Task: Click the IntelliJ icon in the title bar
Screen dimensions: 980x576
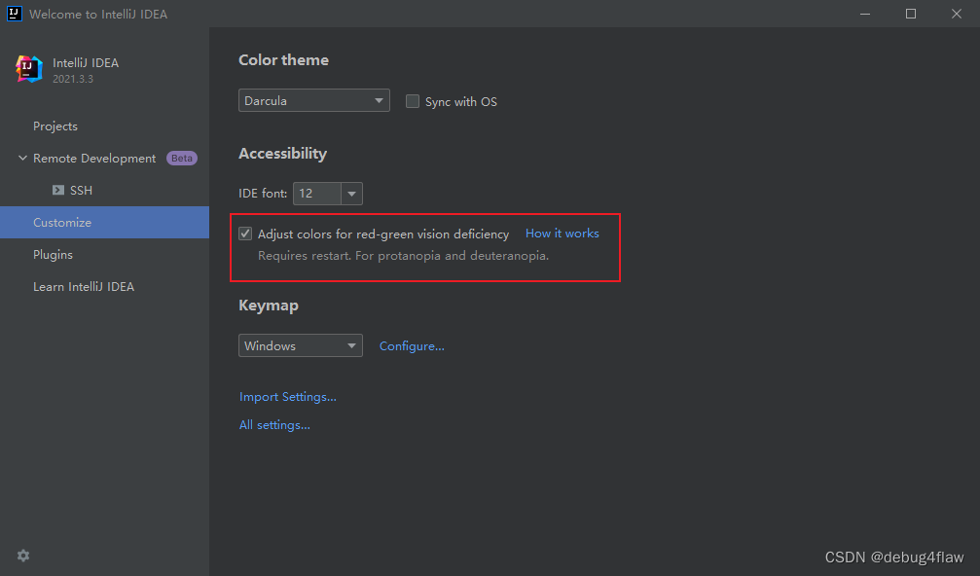Action: pyautogui.click(x=14, y=14)
